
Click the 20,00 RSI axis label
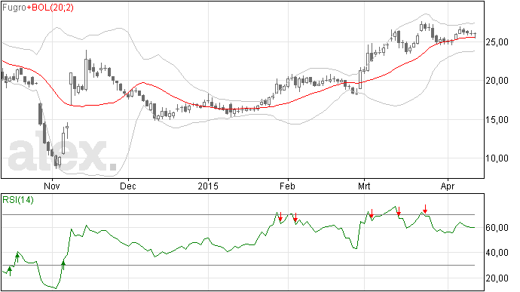[497, 278]
